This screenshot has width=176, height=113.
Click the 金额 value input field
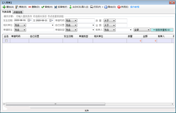point(121,25)
